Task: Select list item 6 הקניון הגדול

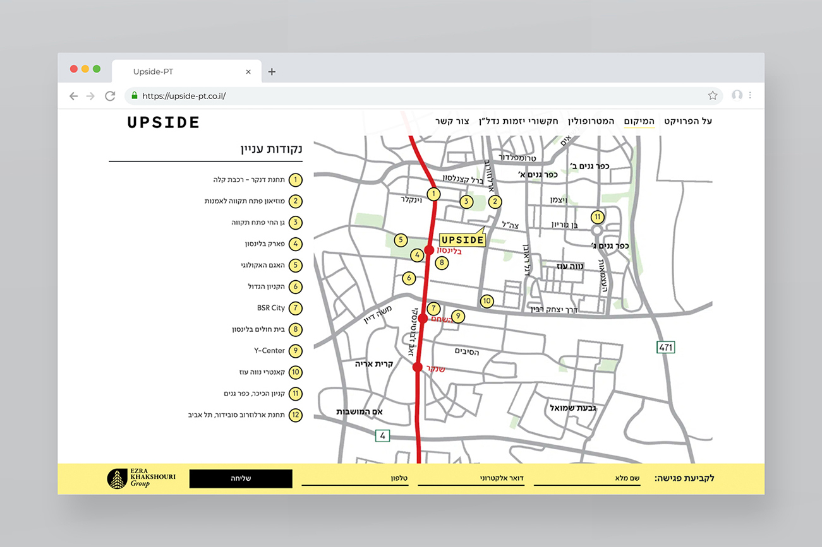Action: [275, 287]
